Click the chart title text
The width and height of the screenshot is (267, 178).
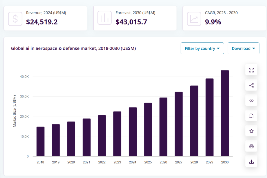pyautogui.click(x=73, y=48)
